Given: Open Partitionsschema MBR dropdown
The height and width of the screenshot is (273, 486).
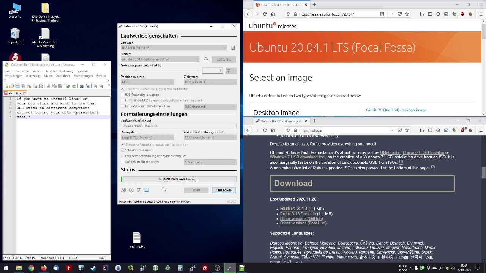Looking at the screenshot, I should 147,82.
